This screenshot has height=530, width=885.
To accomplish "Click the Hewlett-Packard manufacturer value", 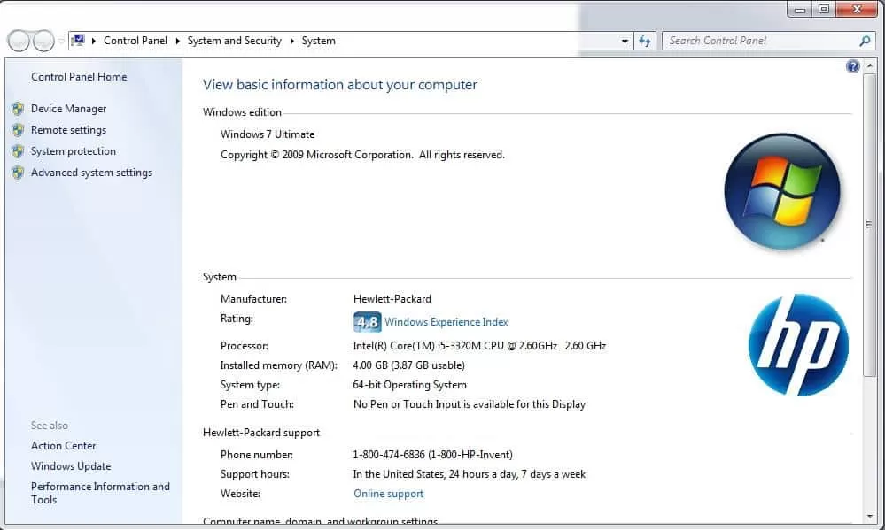I will click(392, 299).
